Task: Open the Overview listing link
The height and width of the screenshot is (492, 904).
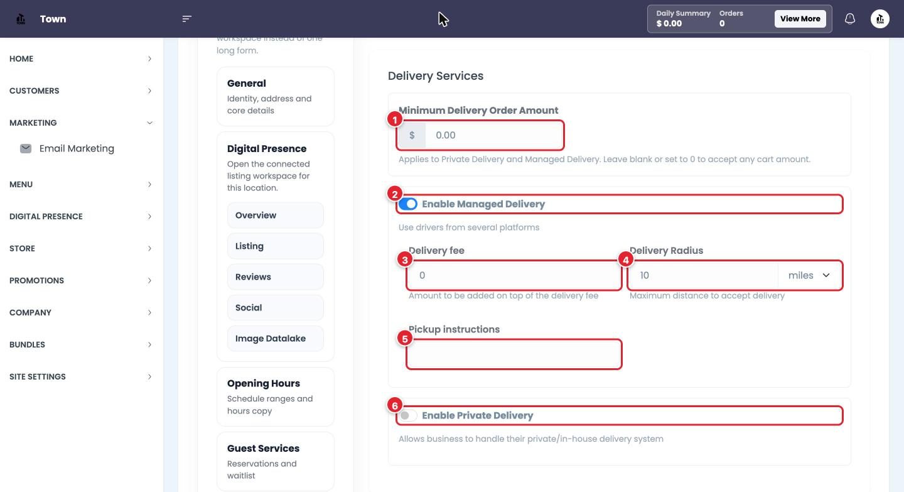Action: [276, 216]
